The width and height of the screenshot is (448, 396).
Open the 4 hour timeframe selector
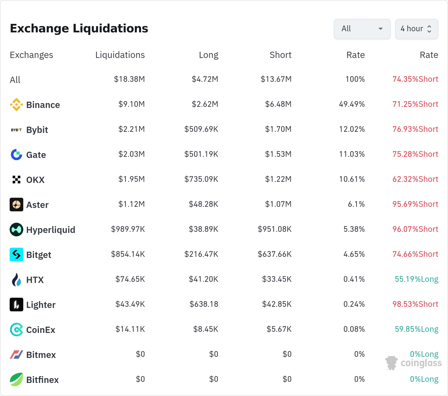(417, 29)
